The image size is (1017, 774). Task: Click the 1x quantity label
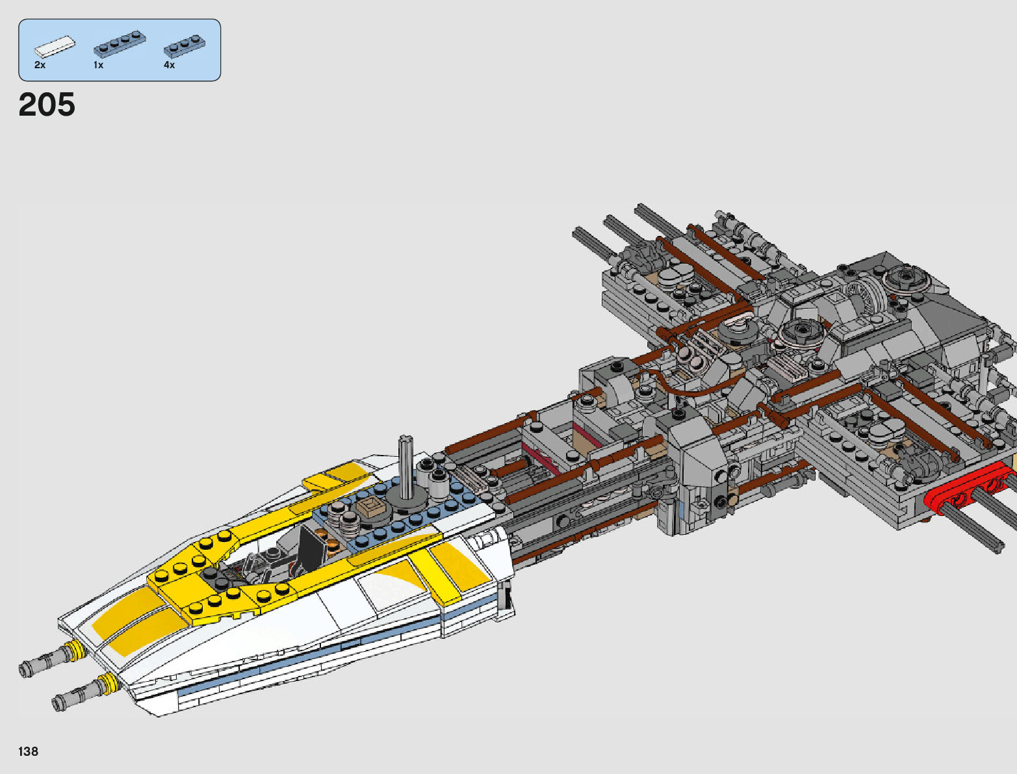pyautogui.click(x=98, y=65)
